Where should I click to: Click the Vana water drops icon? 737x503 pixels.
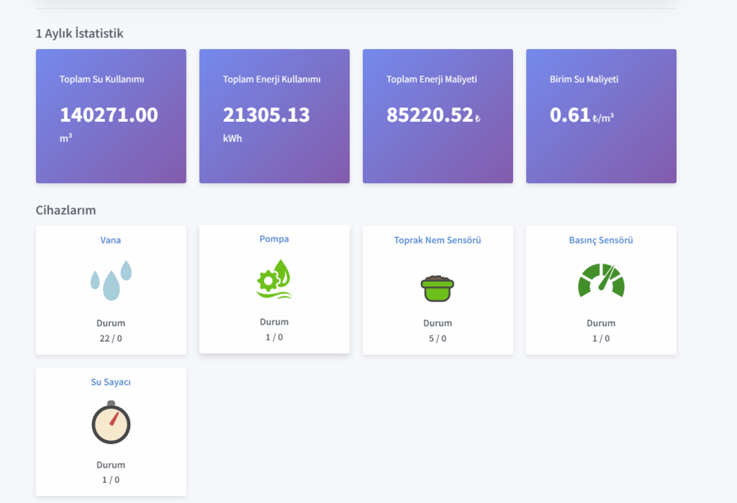click(111, 280)
